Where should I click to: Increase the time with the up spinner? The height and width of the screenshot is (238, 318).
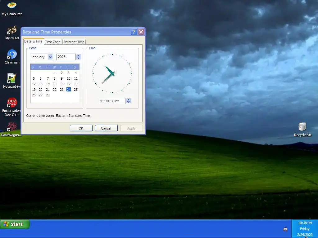[x=128, y=99]
